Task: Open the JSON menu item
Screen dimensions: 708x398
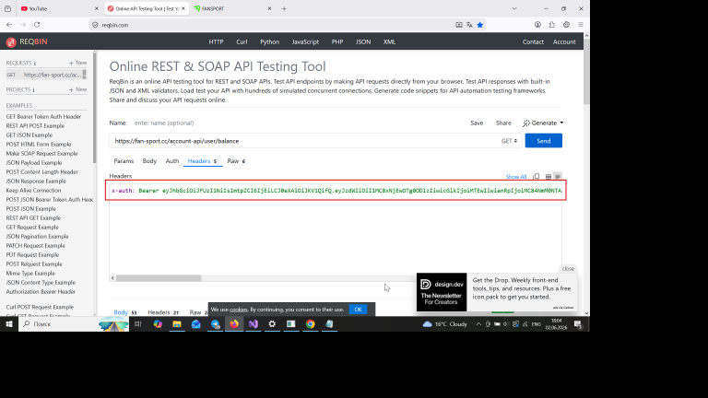Action: [363, 41]
